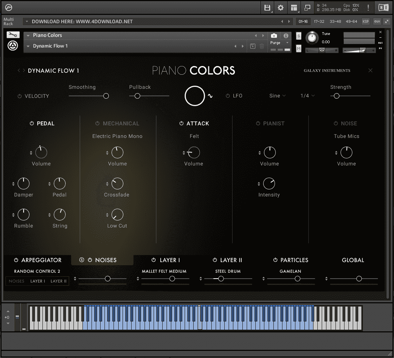This screenshot has height=358, width=394.
Task: Click arpeggiator LAYER I target button
Action: pyautogui.click(x=38, y=281)
